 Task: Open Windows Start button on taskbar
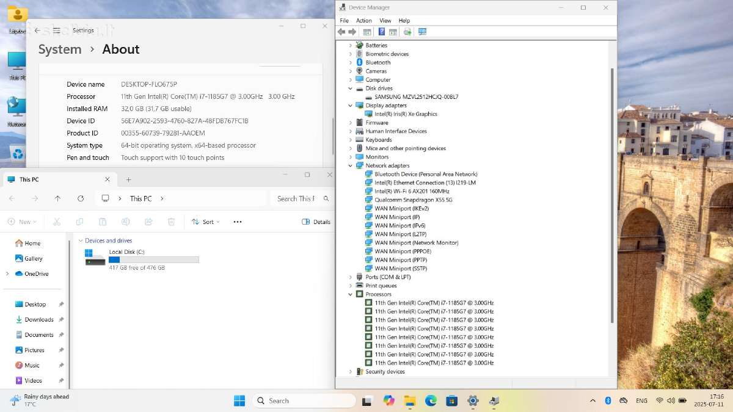pyautogui.click(x=239, y=400)
